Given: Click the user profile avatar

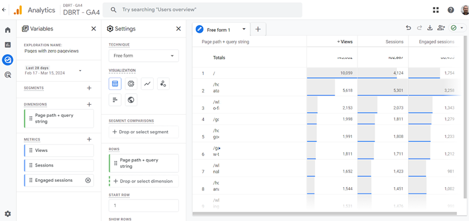Looking at the screenshot, I should coord(465,10).
